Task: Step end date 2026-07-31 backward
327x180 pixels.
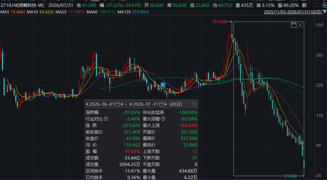Action: 130,104
